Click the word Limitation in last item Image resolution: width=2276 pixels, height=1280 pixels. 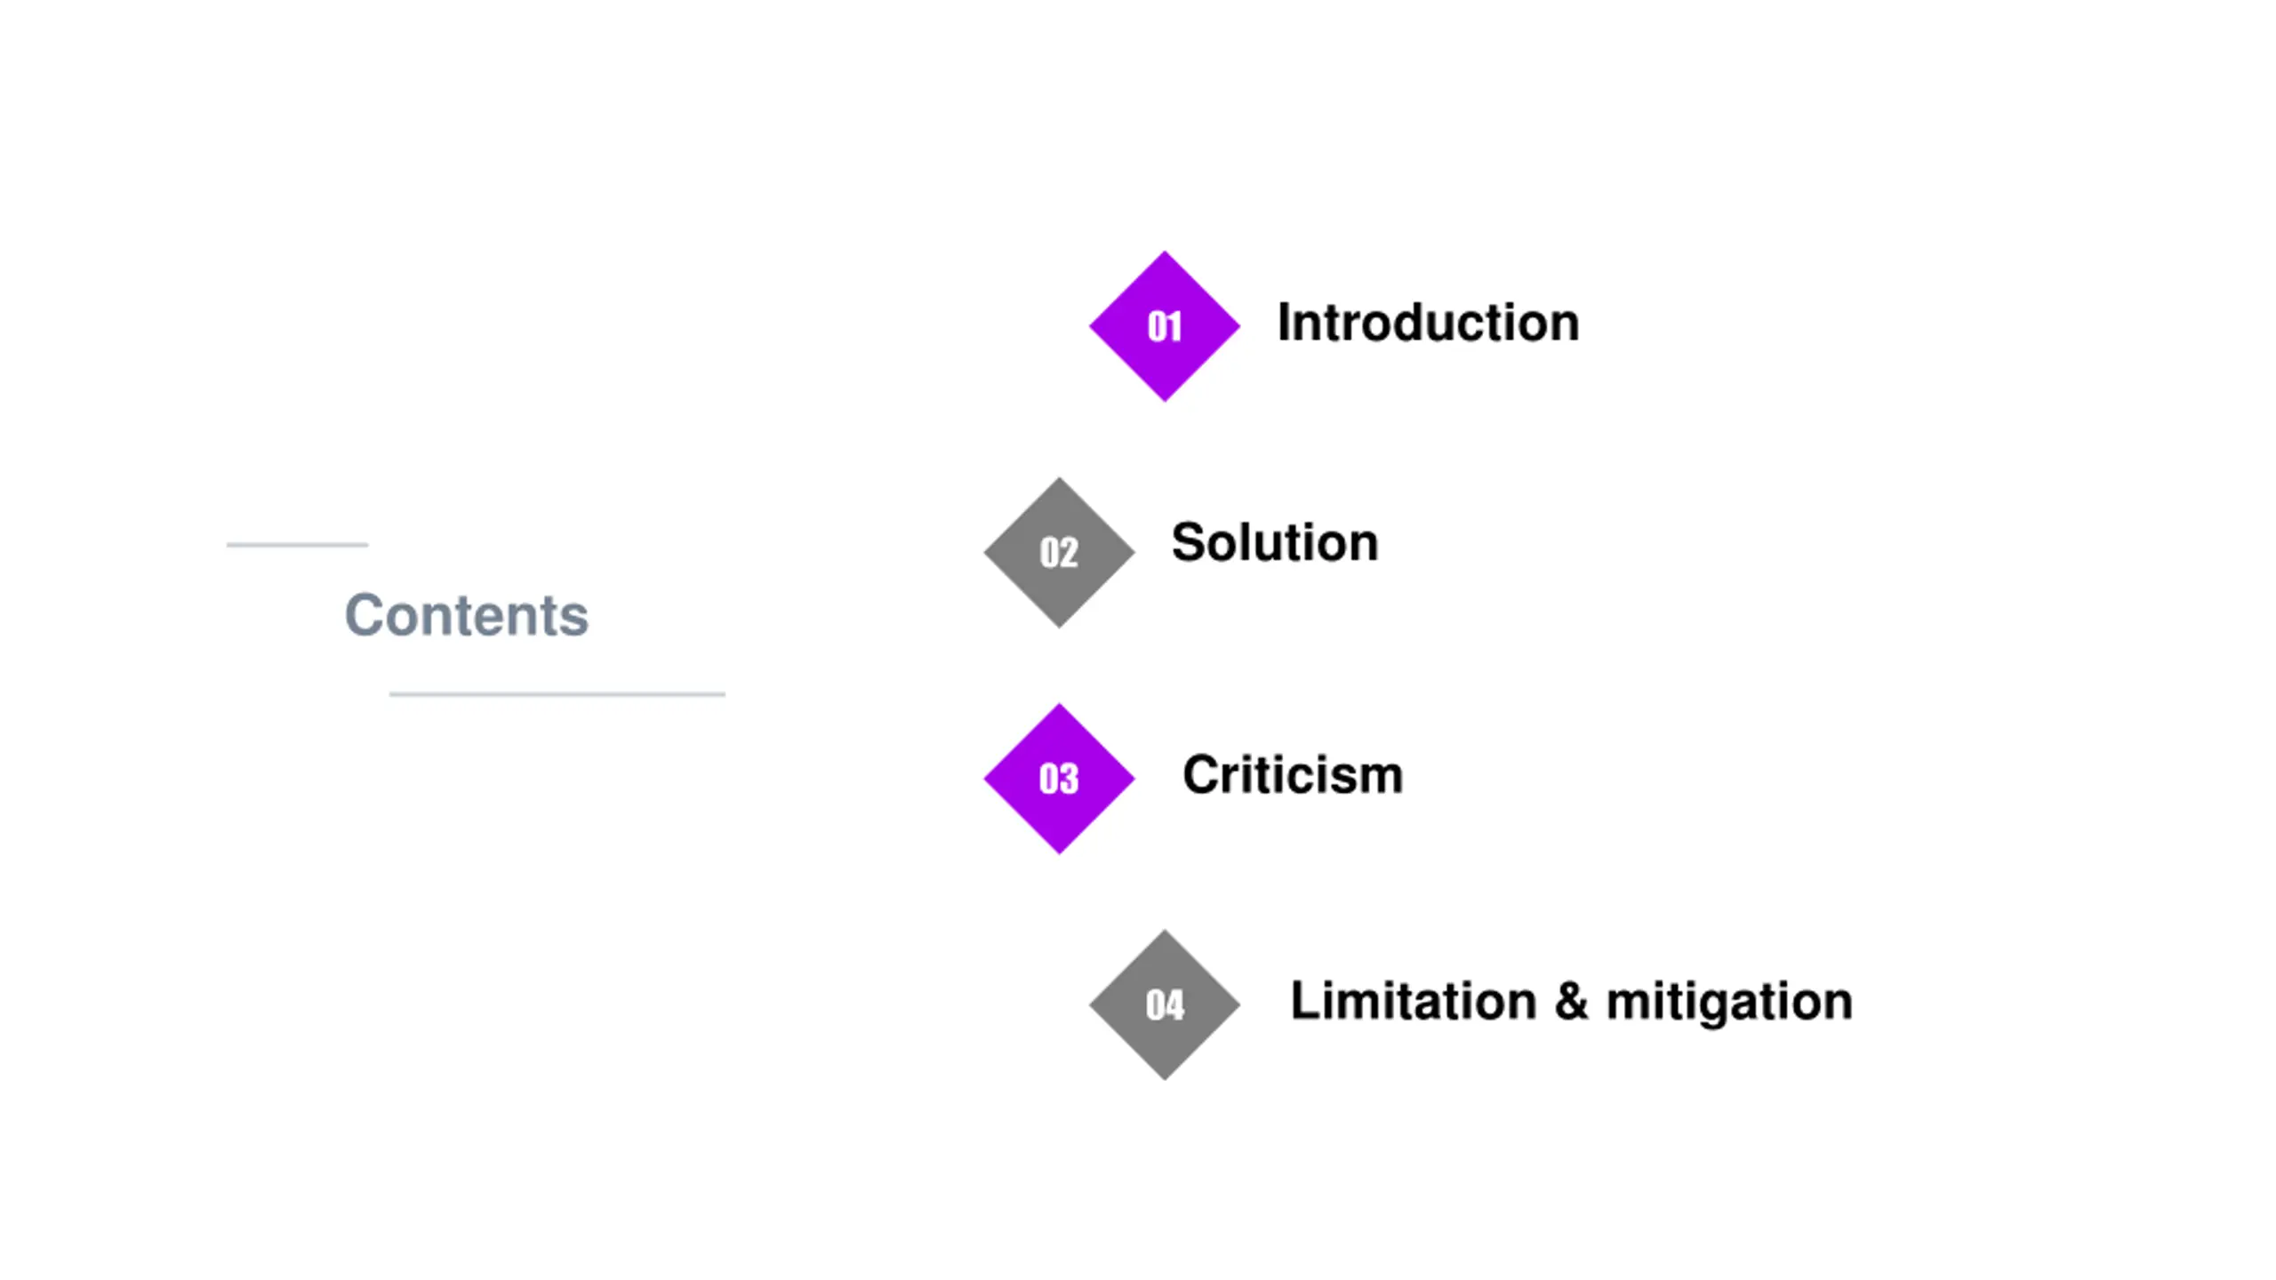(x=1414, y=1000)
